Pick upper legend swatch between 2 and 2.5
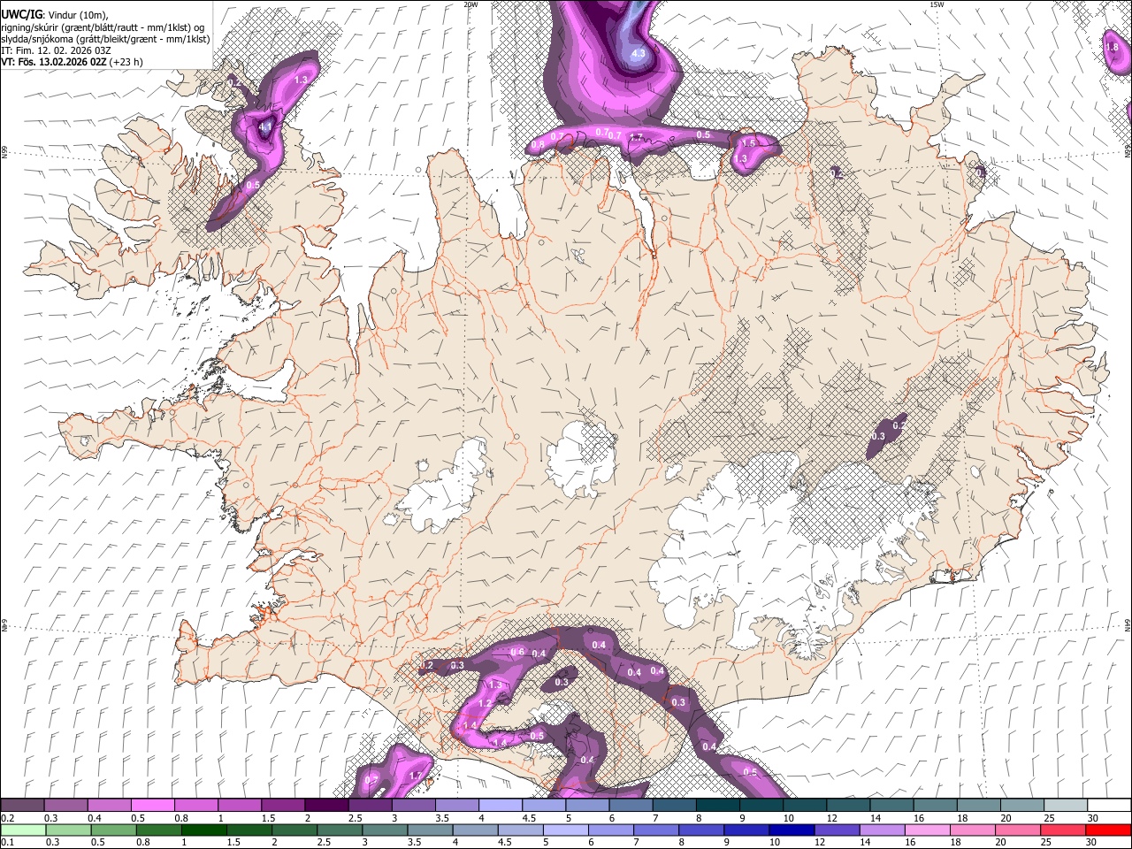The image size is (1132, 849). (326, 805)
